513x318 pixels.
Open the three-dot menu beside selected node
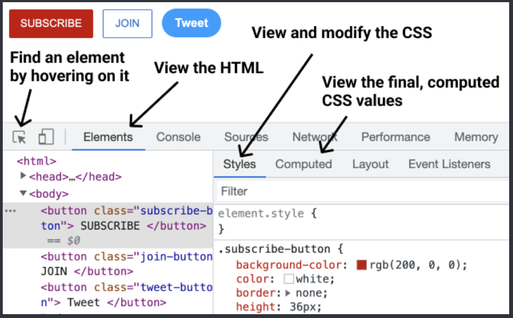(x=10, y=211)
